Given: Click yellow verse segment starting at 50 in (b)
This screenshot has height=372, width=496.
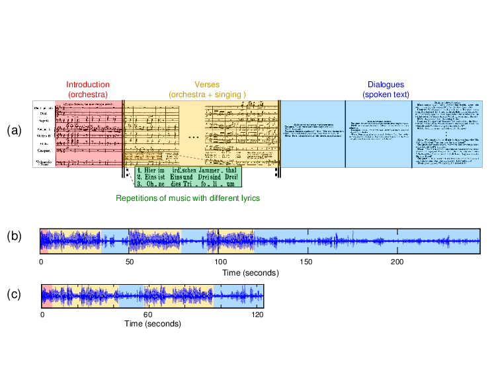Looking at the screenshot, I should coord(155,241).
